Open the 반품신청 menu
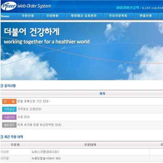The width and height of the screenshot is (163, 163). (x=146, y=16)
